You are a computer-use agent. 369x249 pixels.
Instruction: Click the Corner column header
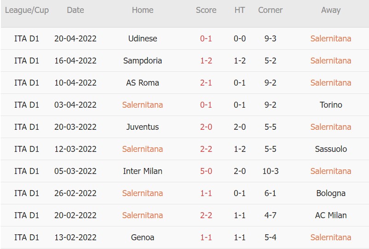tap(270, 10)
